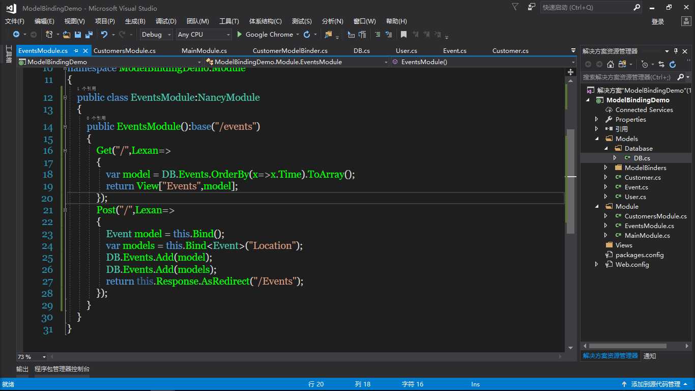
Task: Expand the Web.config node
Action: click(x=596, y=264)
